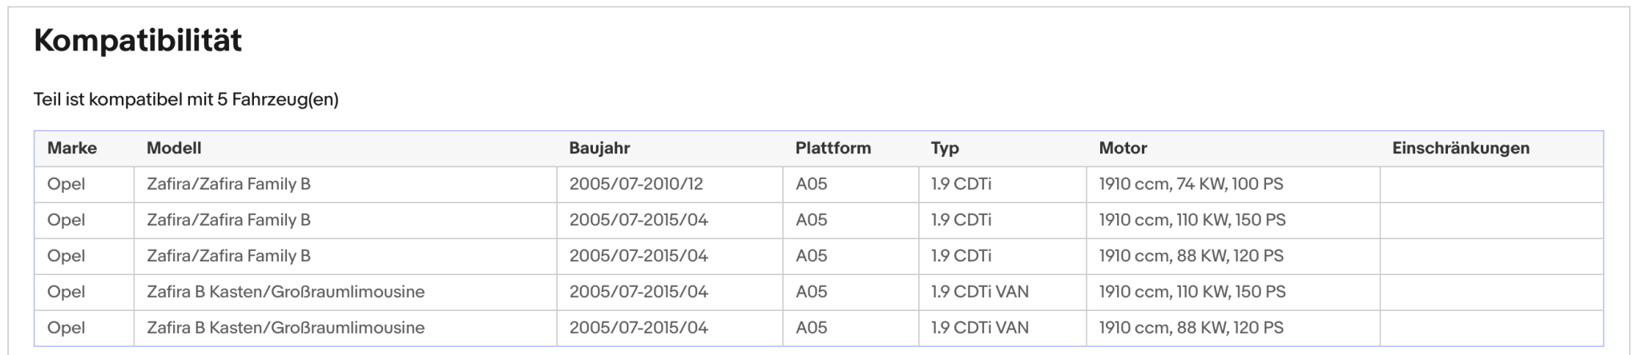Click the Motor column header
Image resolution: width=1641 pixels, height=355 pixels.
1123,148
